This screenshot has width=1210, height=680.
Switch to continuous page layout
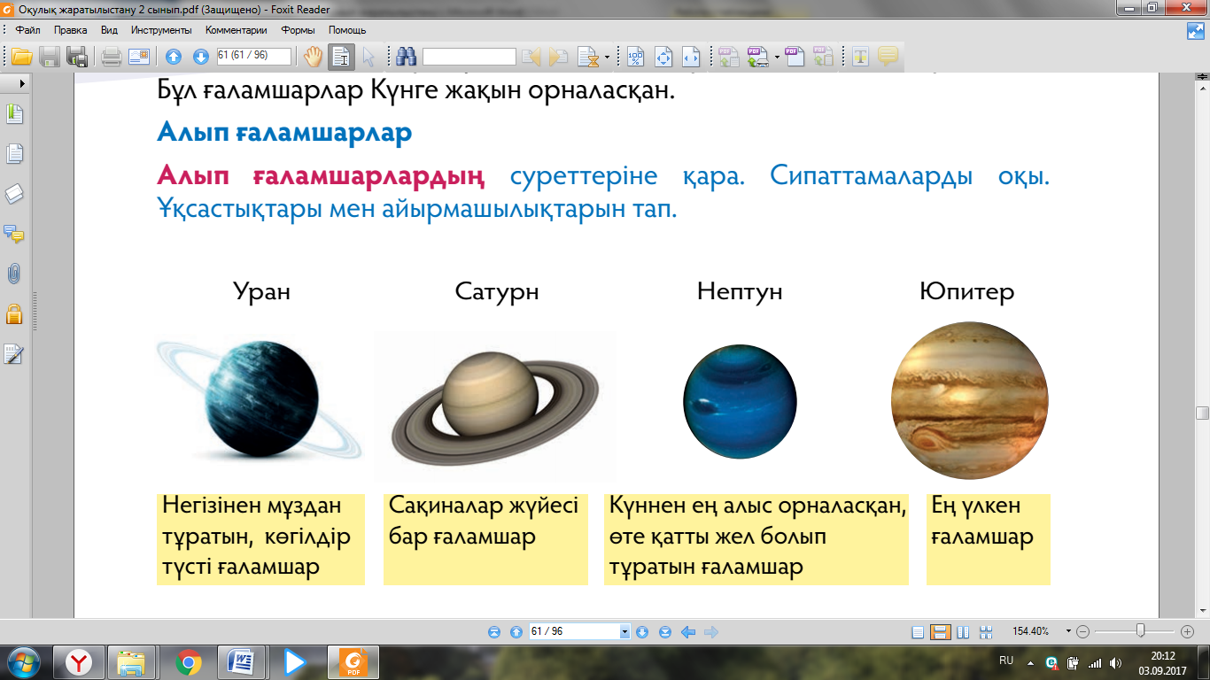941,632
